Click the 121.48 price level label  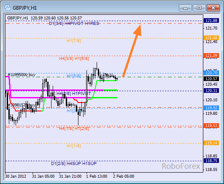211,38
